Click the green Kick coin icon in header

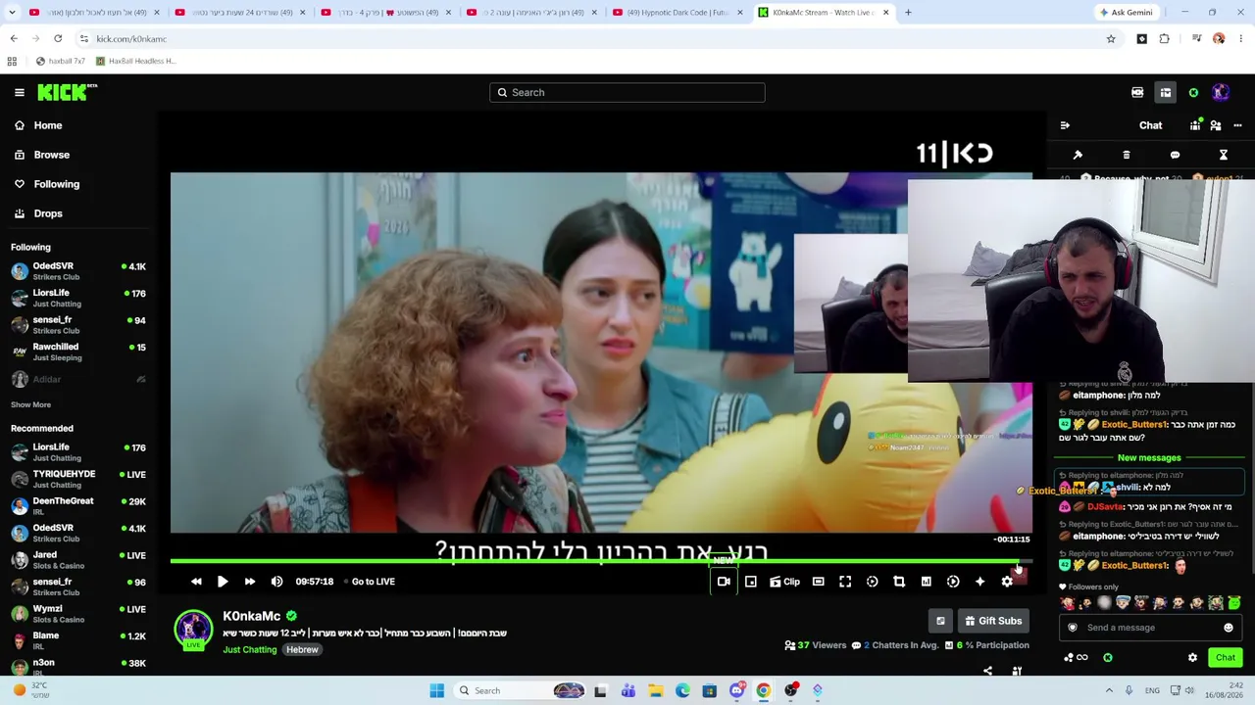click(1193, 93)
